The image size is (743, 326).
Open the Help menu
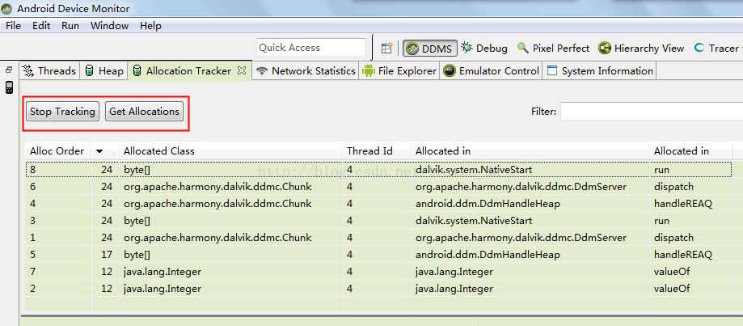pos(150,26)
